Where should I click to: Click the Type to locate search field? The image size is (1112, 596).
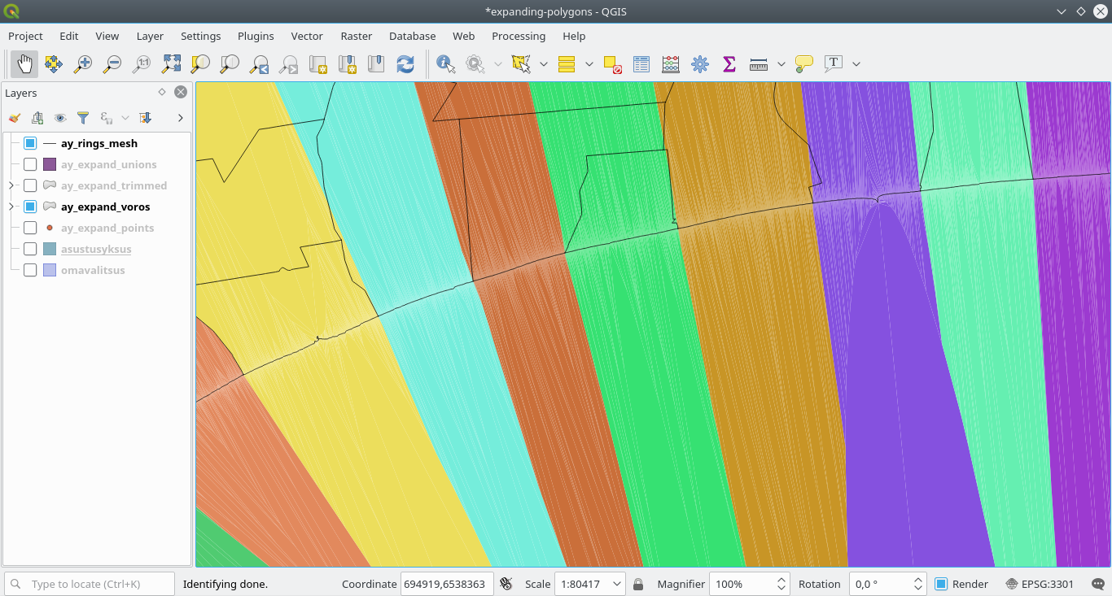pyautogui.click(x=90, y=584)
